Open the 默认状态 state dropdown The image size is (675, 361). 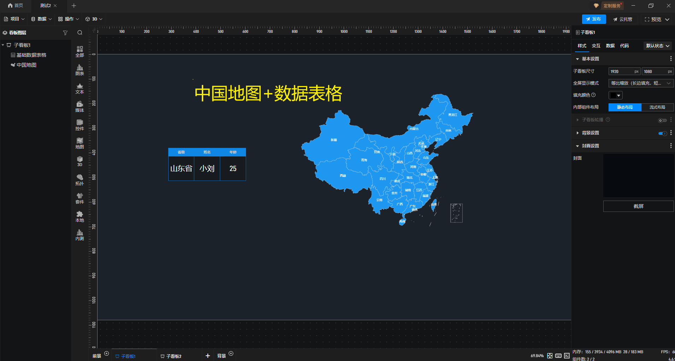pyautogui.click(x=657, y=45)
